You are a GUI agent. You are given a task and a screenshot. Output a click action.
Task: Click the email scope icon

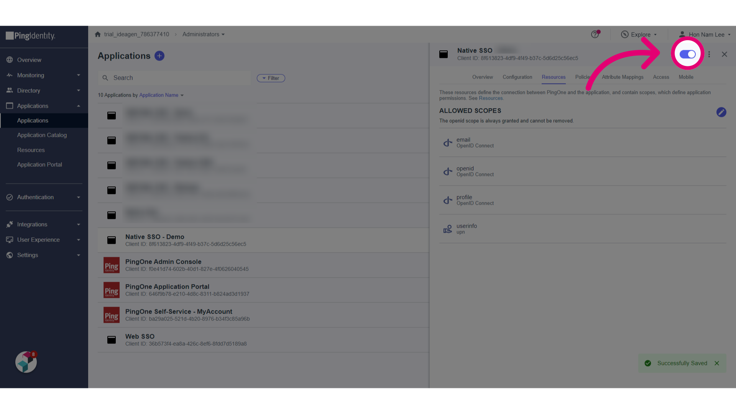448,143
